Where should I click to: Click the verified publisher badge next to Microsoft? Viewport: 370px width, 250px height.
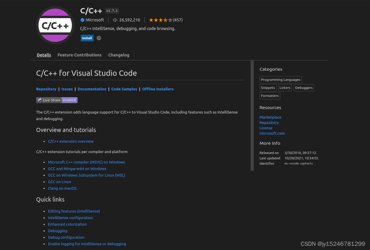pyautogui.click(x=82, y=20)
